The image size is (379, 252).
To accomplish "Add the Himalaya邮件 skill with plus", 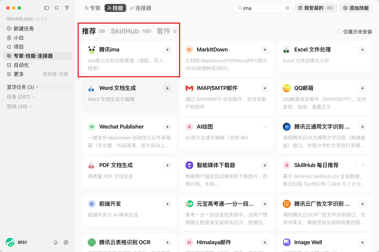I will (x=265, y=242).
